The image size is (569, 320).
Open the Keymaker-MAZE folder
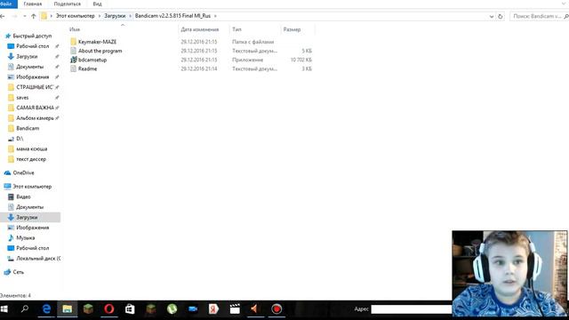(97, 42)
